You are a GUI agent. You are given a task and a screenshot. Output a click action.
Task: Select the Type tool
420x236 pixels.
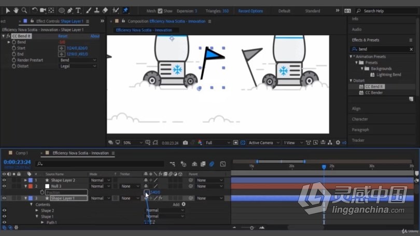point(78,10)
